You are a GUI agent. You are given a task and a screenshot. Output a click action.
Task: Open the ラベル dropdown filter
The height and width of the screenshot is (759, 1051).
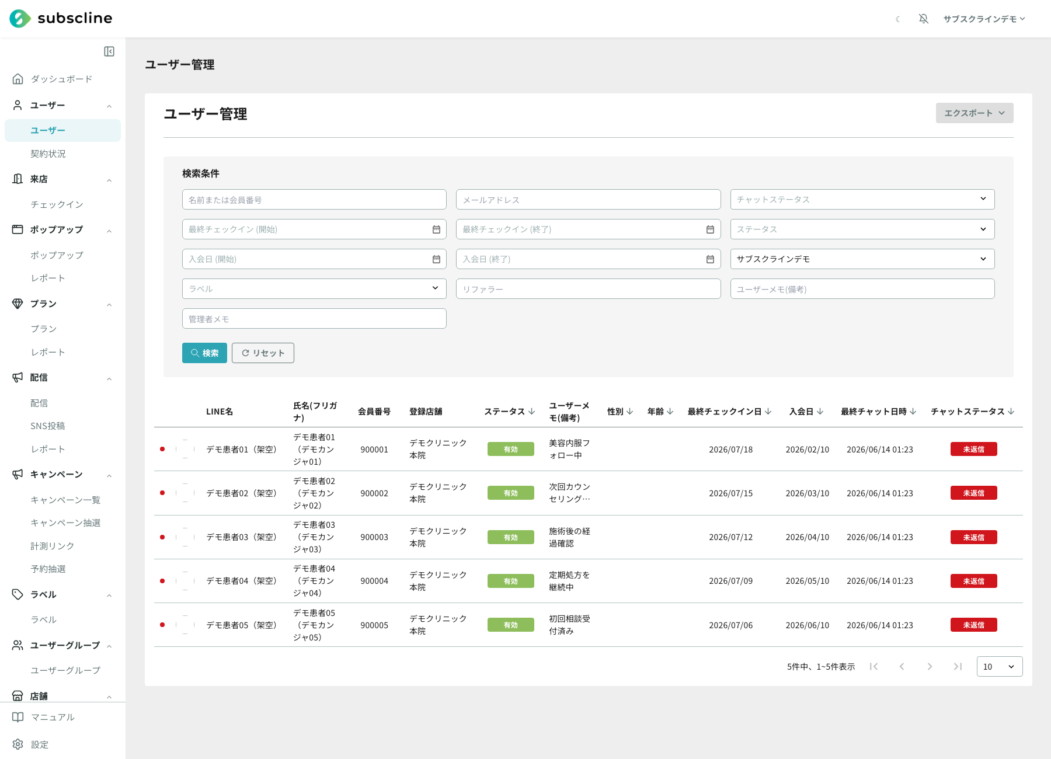314,288
